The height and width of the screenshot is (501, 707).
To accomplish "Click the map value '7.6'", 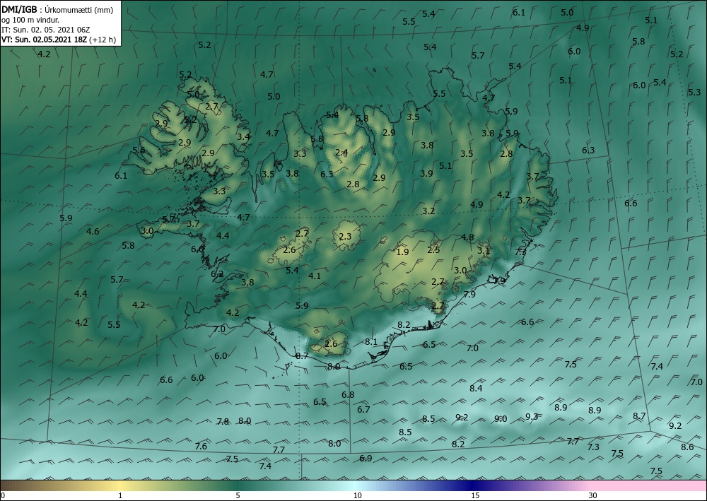I will tap(201, 446).
